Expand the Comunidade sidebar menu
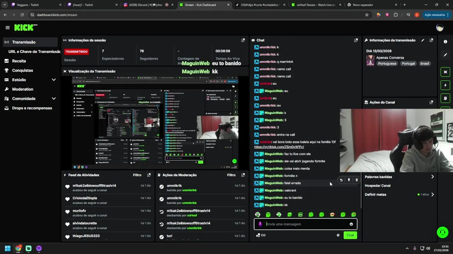453x254 pixels. coord(53,99)
